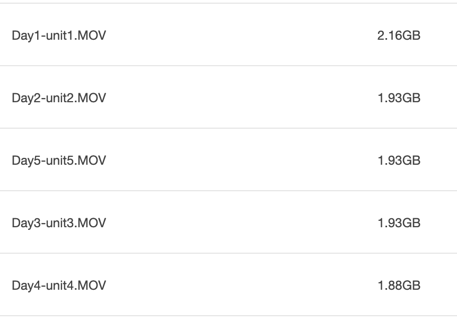The height and width of the screenshot is (321, 457).
Task: Click the 1.88GB file size
Action: [399, 286]
